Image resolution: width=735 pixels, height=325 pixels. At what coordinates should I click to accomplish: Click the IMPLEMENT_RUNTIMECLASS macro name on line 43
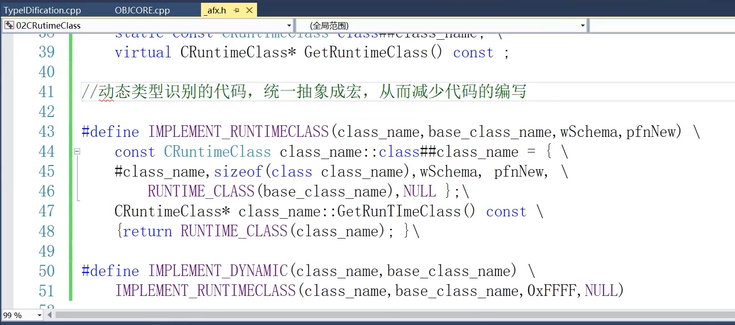(239, 132)
